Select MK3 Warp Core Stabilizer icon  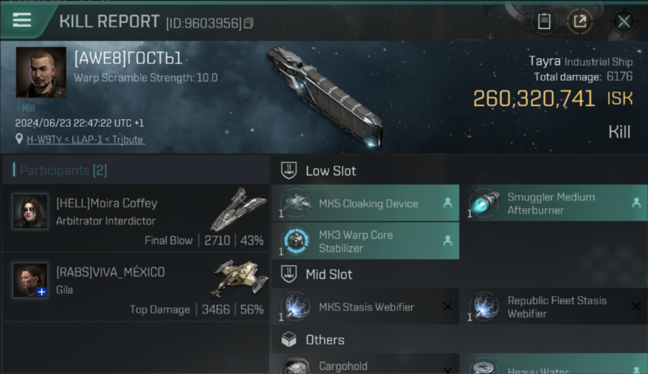(x=296, y=241)
